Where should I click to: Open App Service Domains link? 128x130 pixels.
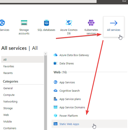72,107
